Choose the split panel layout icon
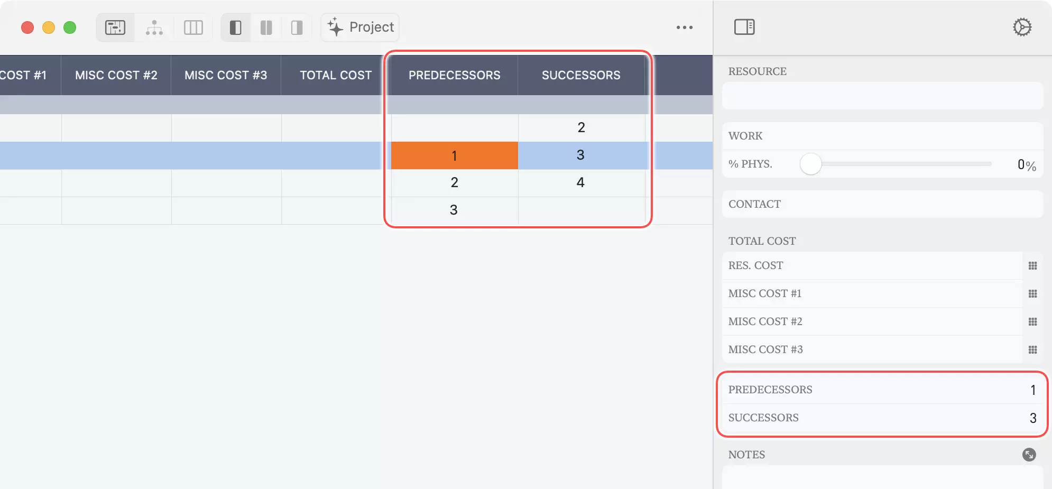1052x489 pixels. pyautogui.click(x=266, y=27)
